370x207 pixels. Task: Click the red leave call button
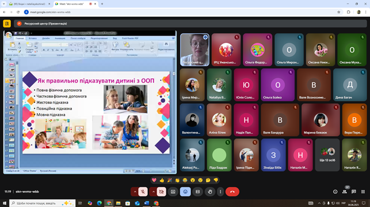(232, 192)
